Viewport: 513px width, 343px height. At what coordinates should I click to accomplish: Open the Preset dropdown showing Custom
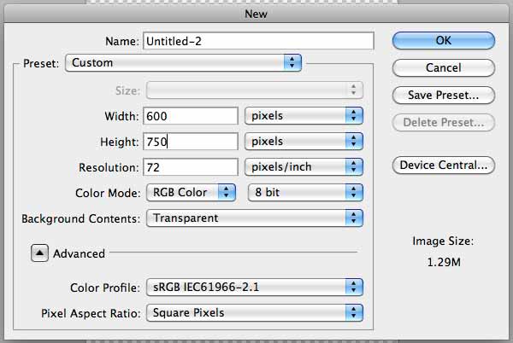(183, 62)
